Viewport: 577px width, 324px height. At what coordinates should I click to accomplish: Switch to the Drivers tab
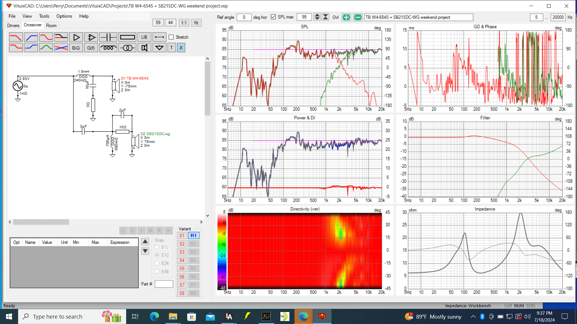pos(13,25)
